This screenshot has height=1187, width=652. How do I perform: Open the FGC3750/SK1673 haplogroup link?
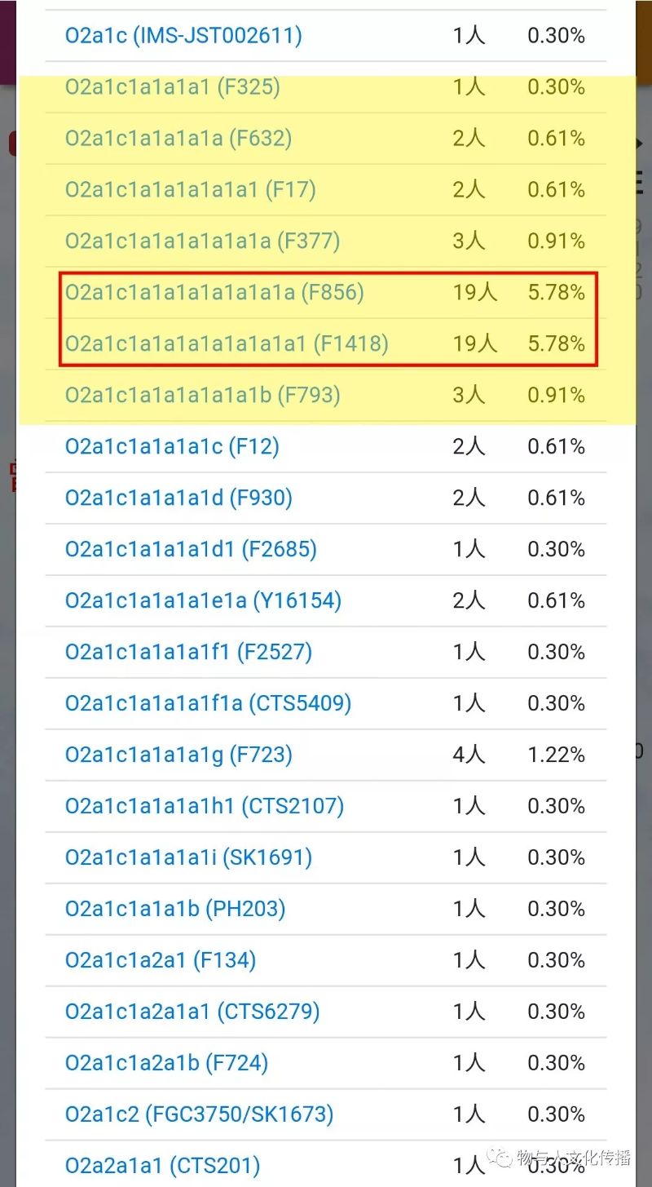[200, 1115]
